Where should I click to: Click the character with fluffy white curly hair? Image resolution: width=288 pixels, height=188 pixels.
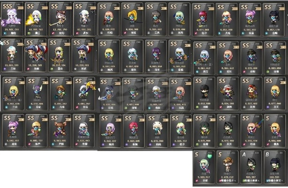click(x=157, y=131)
